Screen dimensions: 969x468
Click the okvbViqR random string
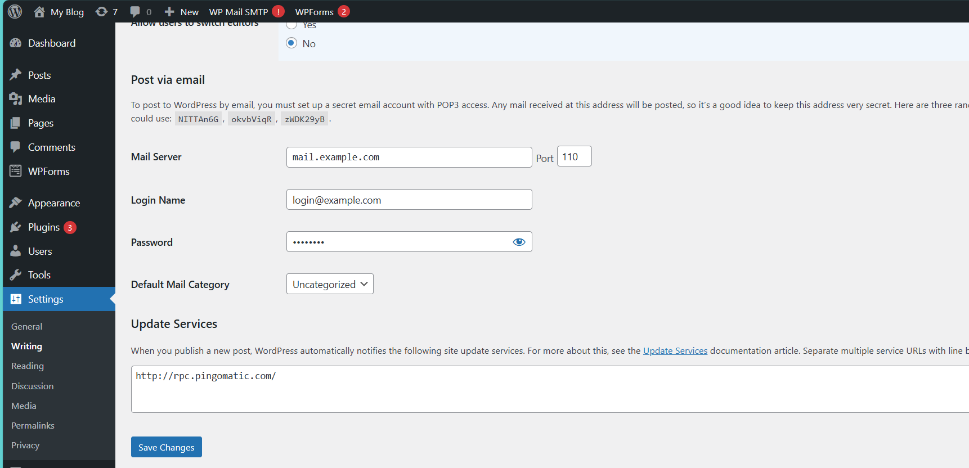[252, 119]
